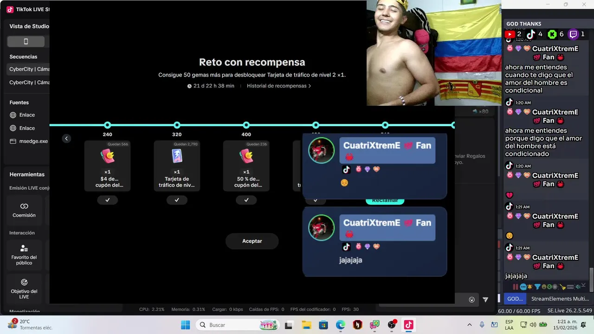Select the first Enlace source
This screenshot has height=334, width=594.
click(27, 115)
